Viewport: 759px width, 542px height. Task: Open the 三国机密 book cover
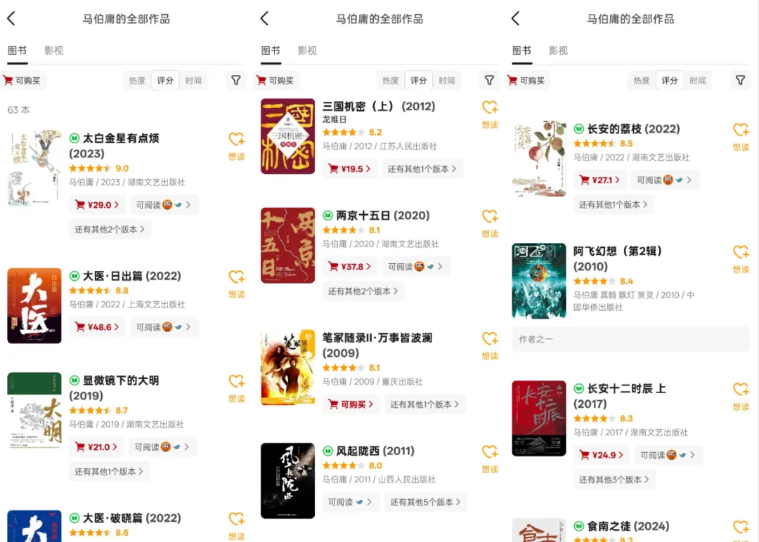click(x=287, y=136)
